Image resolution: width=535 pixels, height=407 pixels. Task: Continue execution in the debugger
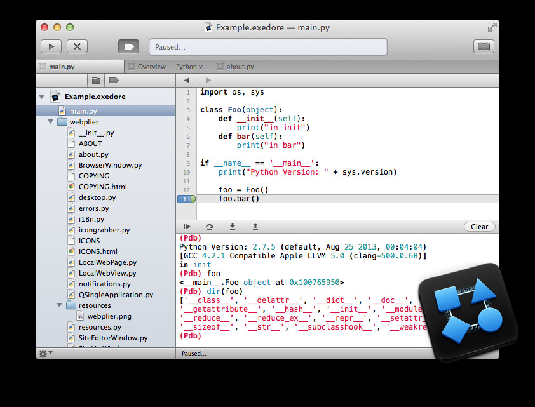187,227
